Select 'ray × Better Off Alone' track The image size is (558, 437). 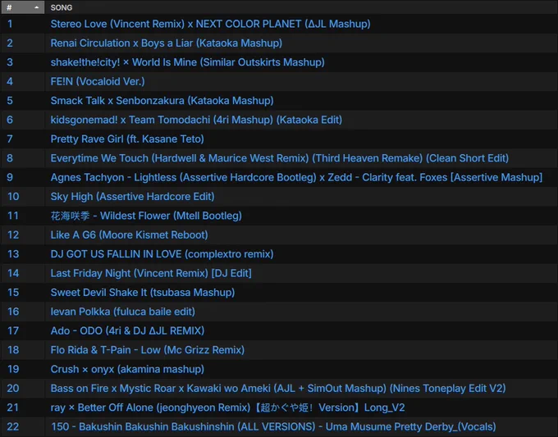pyautogui.click(x=227, y=407)
